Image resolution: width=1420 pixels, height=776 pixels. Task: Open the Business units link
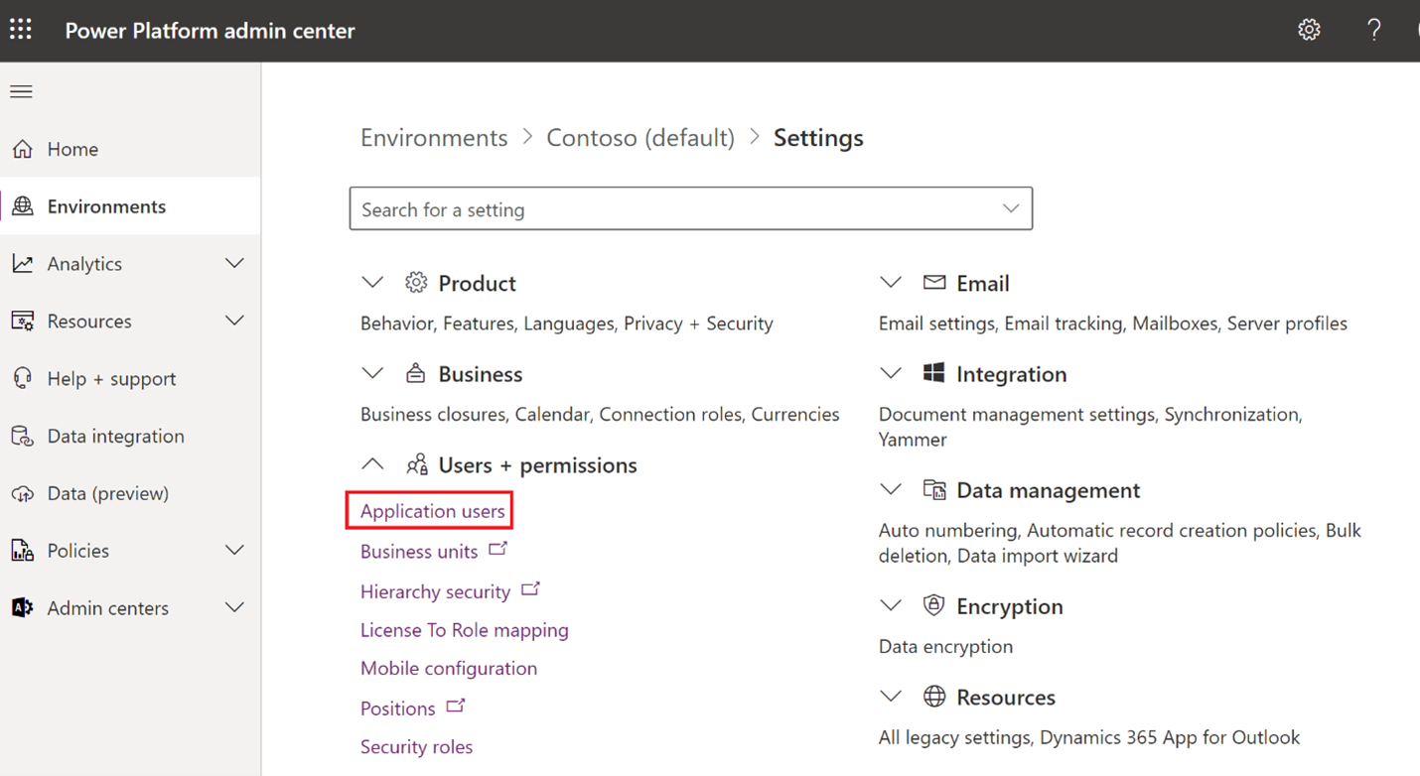pos(419,552)
